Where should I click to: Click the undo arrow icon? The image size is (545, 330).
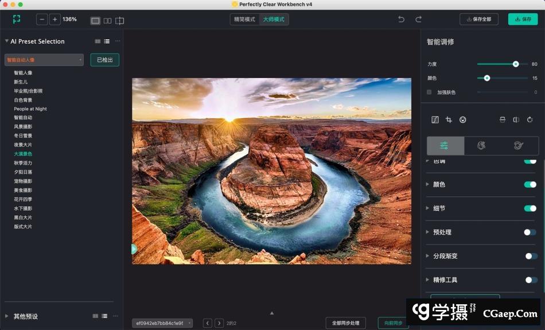[x=401, y=19]
